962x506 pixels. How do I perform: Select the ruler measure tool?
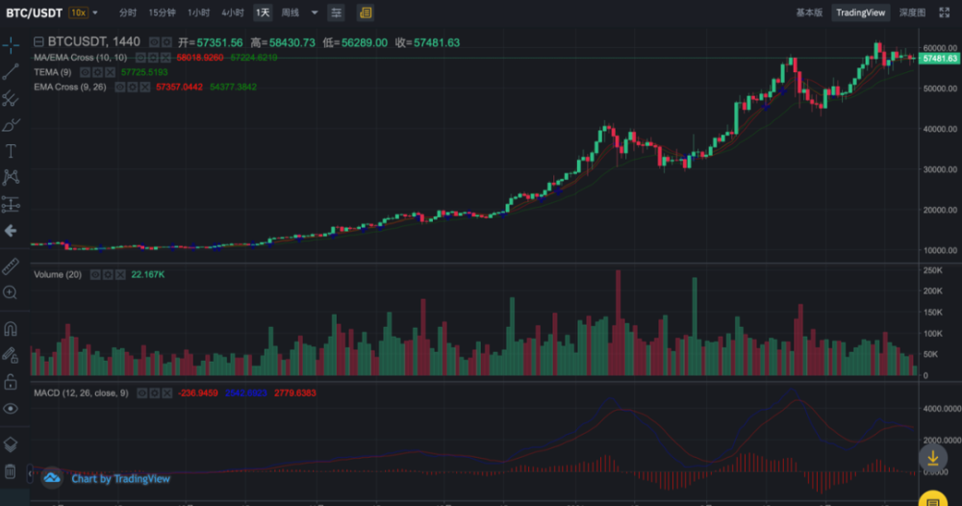click(11, 266)
